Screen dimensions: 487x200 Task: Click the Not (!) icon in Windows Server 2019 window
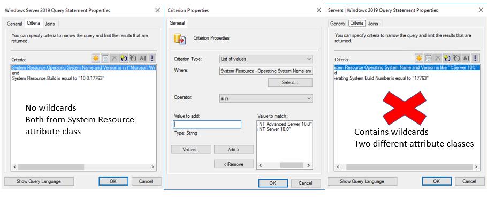(x=152, y=58)
